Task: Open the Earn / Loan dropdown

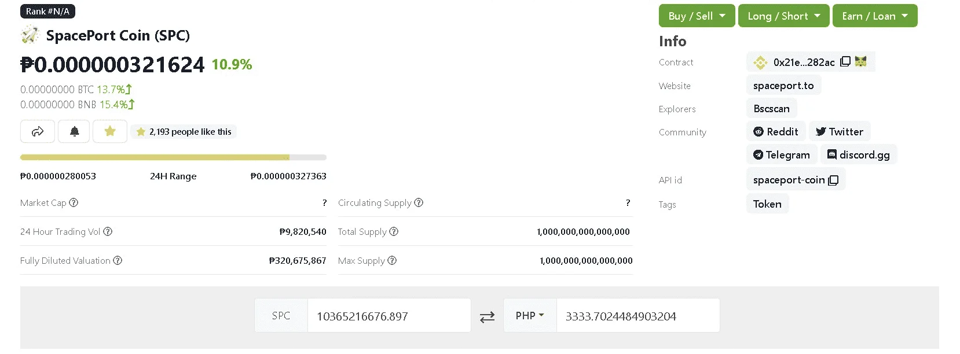Action: click(875, 16)
